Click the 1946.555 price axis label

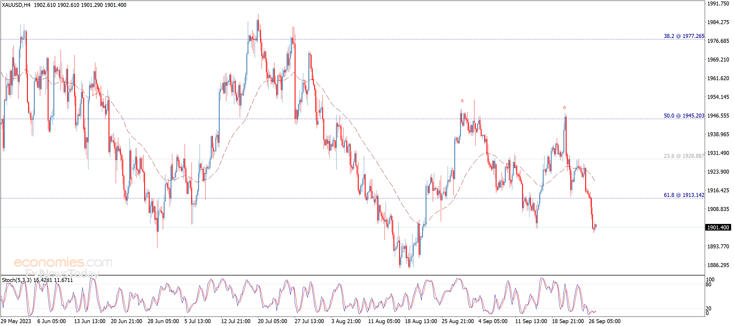(718, 116)
